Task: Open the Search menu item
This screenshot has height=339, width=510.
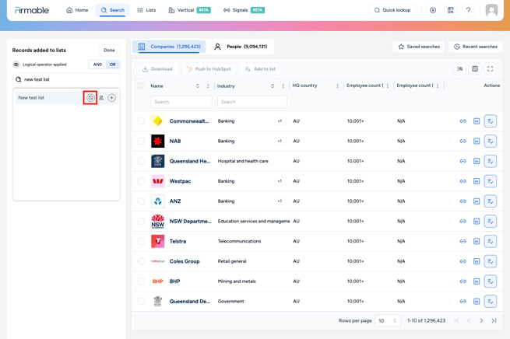Action: coord(113,10)
